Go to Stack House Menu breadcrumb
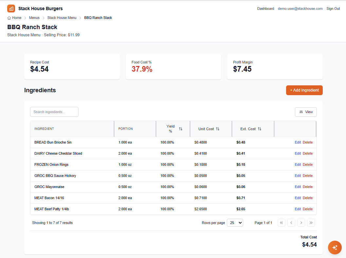 click(x=62, y=18)
